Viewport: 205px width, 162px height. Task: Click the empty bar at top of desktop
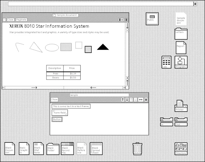pos(101,4)
